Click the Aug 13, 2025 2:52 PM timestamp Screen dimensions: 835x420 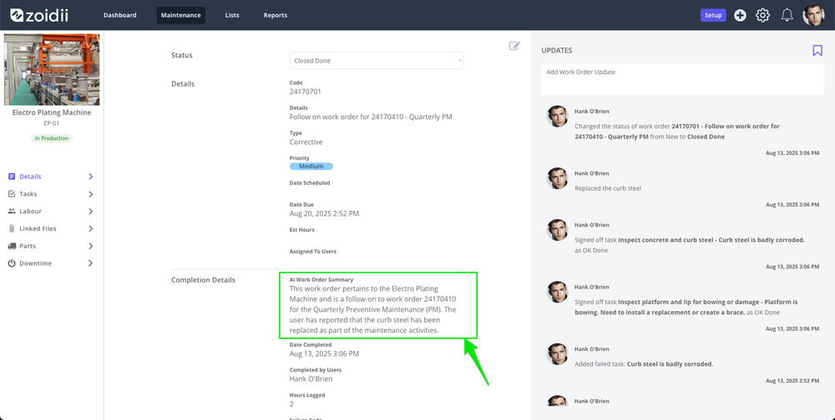click(x=792, y=381)
